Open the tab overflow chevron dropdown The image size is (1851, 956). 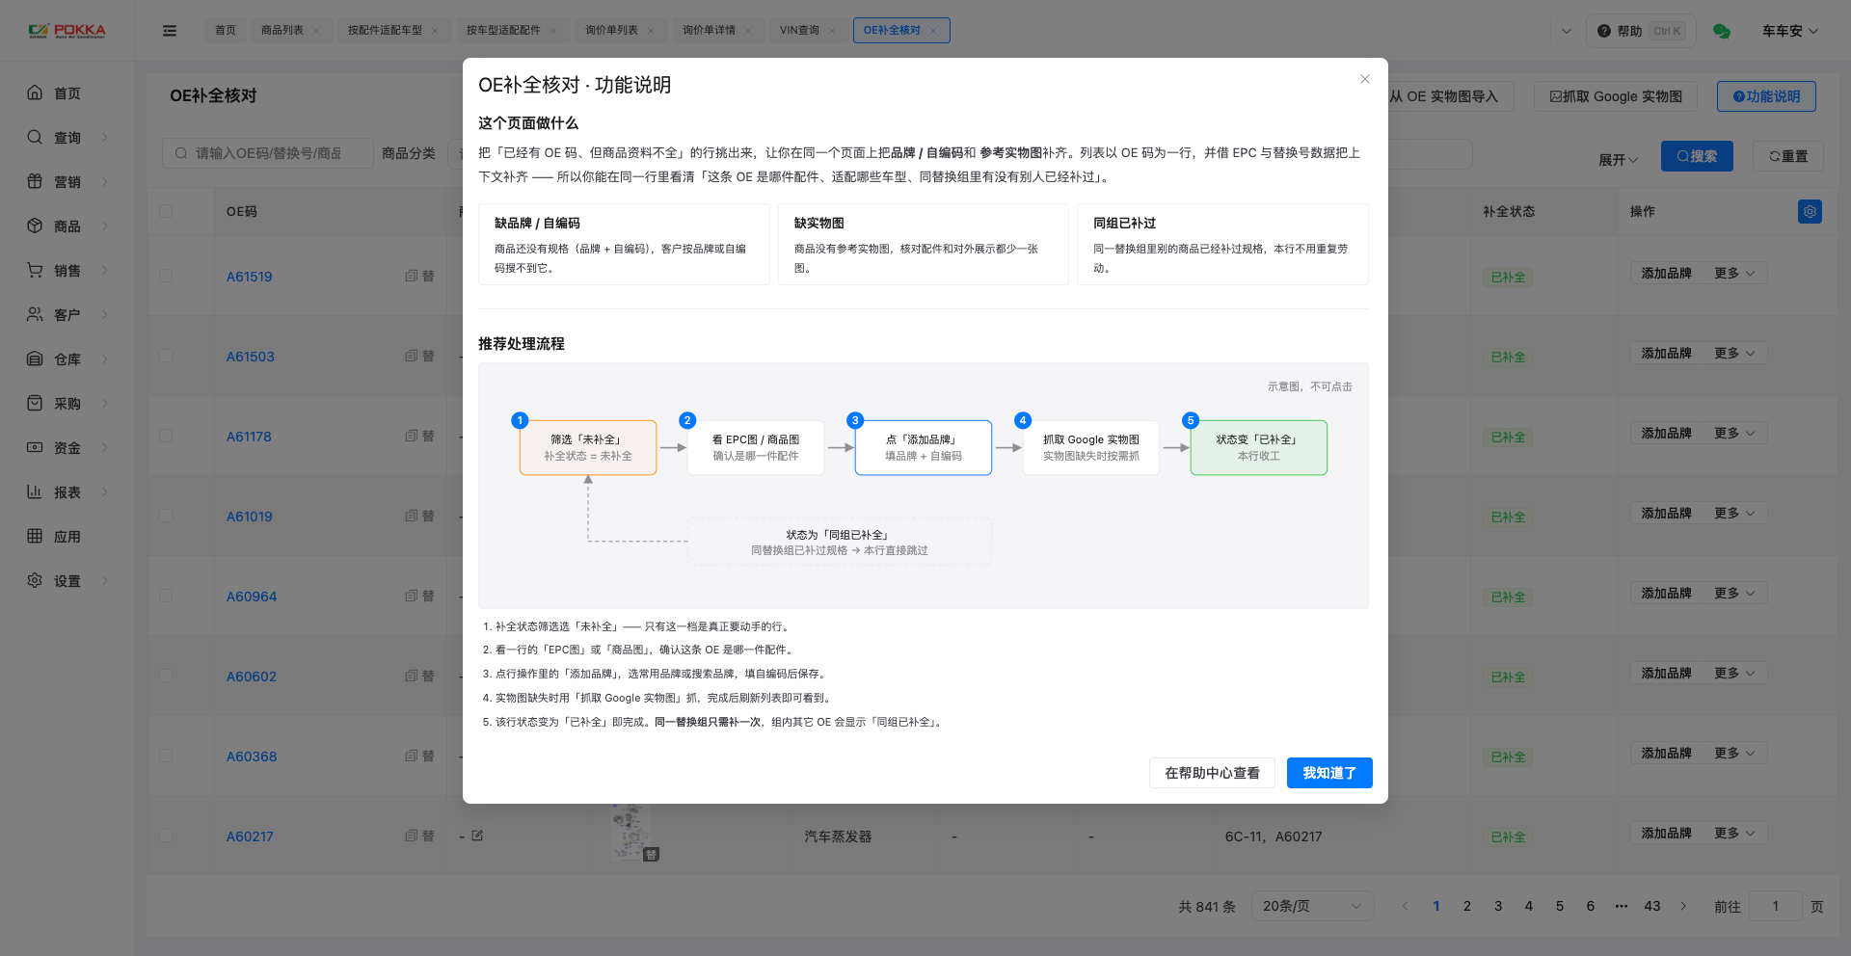[1567, 31]
